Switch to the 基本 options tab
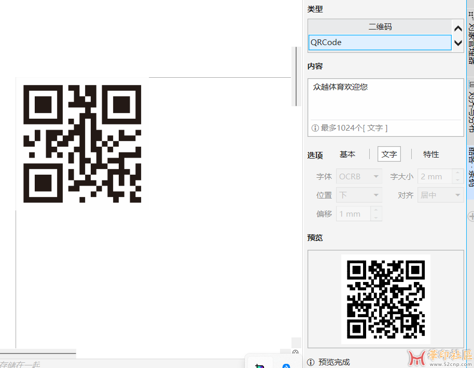This screenshot has height=368, width=474. point(347,154)
